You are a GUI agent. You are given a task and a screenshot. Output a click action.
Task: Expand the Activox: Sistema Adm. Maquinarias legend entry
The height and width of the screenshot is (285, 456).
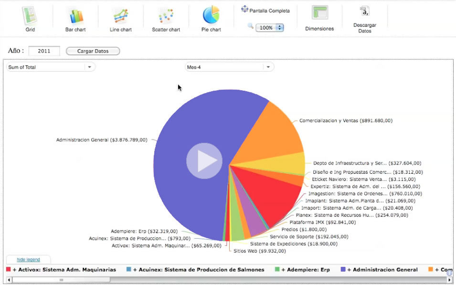coord(64,270)
